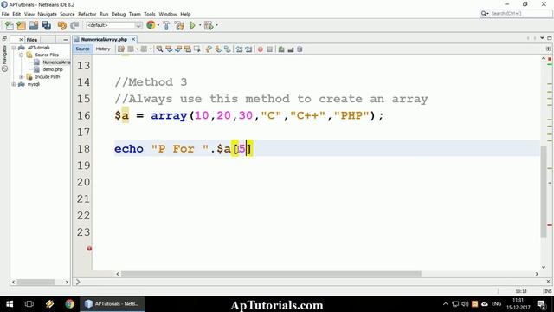Open the Window menu
The width and height of the screenshot is (554, 312).
[x=167, y=14]
